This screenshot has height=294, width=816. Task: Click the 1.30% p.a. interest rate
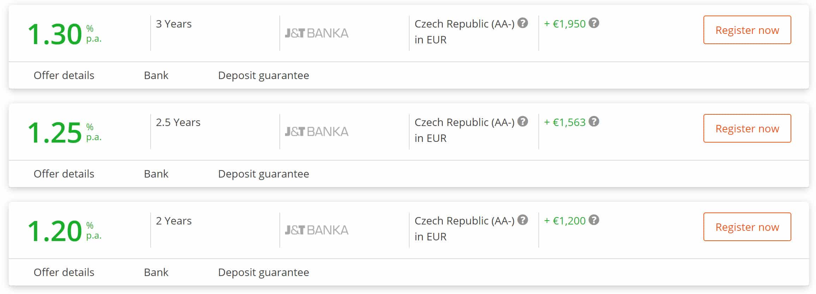(65, 34)
